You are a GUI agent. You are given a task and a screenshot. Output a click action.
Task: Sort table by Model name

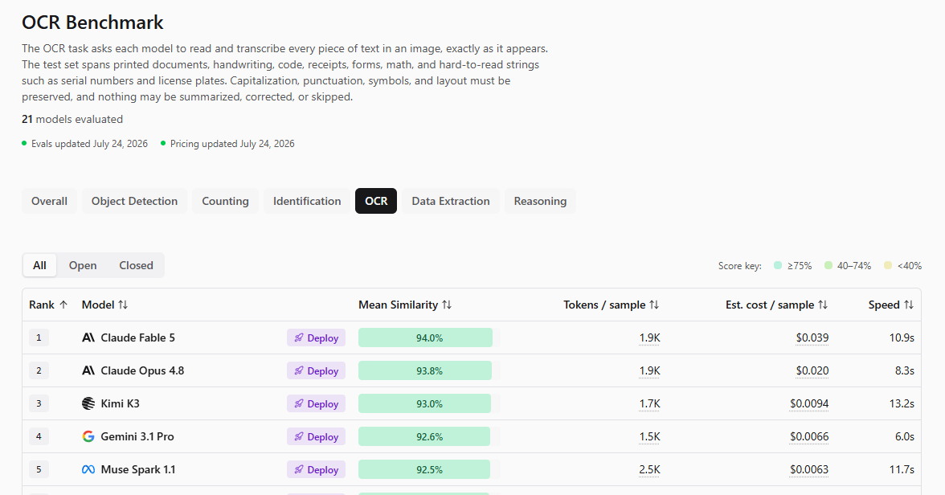[x=123, y=305]
